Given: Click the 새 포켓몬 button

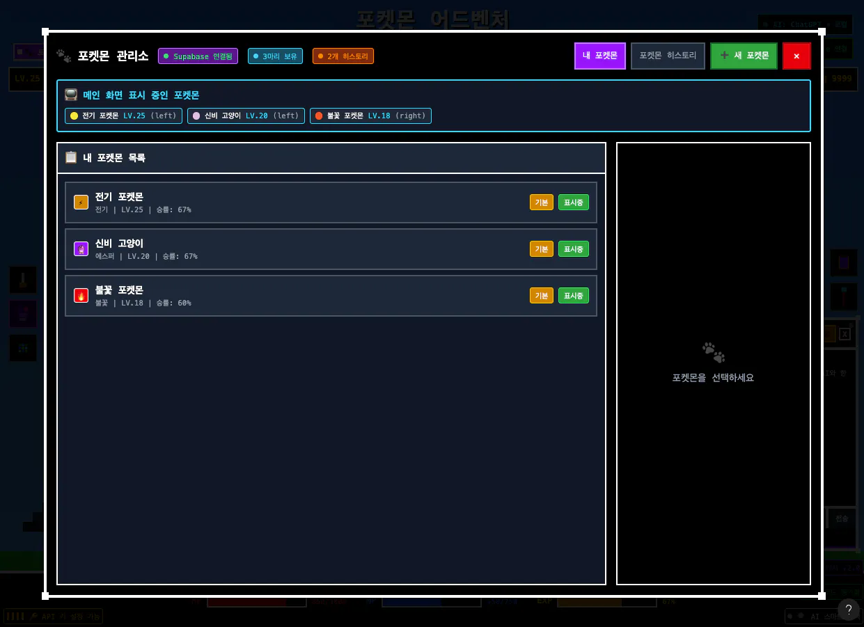Looking at the screenshot, I should click(744, 56).
